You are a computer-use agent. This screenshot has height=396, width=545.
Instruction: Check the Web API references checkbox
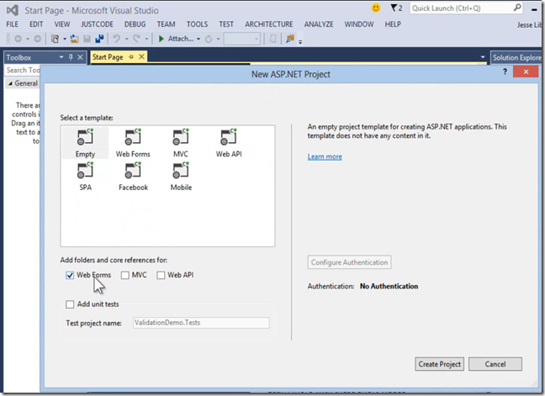pos(161,276)
